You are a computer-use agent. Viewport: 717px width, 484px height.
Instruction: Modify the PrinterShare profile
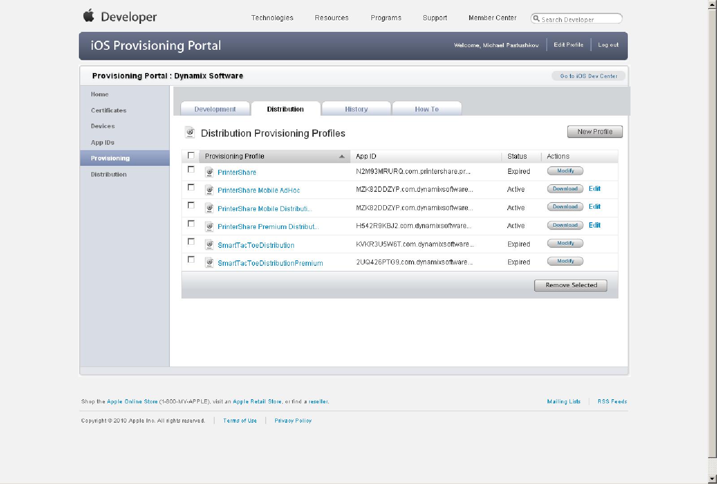coord(565,171)
